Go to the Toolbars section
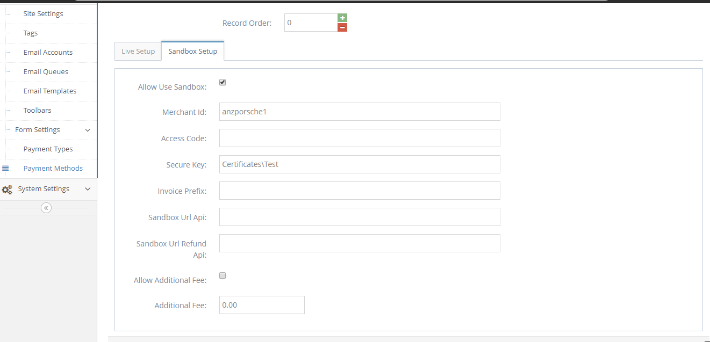The image size is (710, 342). (x=37, y=110)
